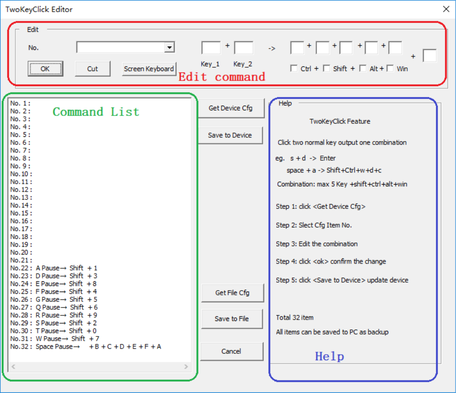Viewport: 456px width, 393px height.
Task: Click the list's left scroll arrow
Action: (x=14, y=367)
